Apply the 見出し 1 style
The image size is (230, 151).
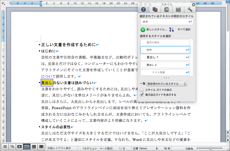coord(165,57)
